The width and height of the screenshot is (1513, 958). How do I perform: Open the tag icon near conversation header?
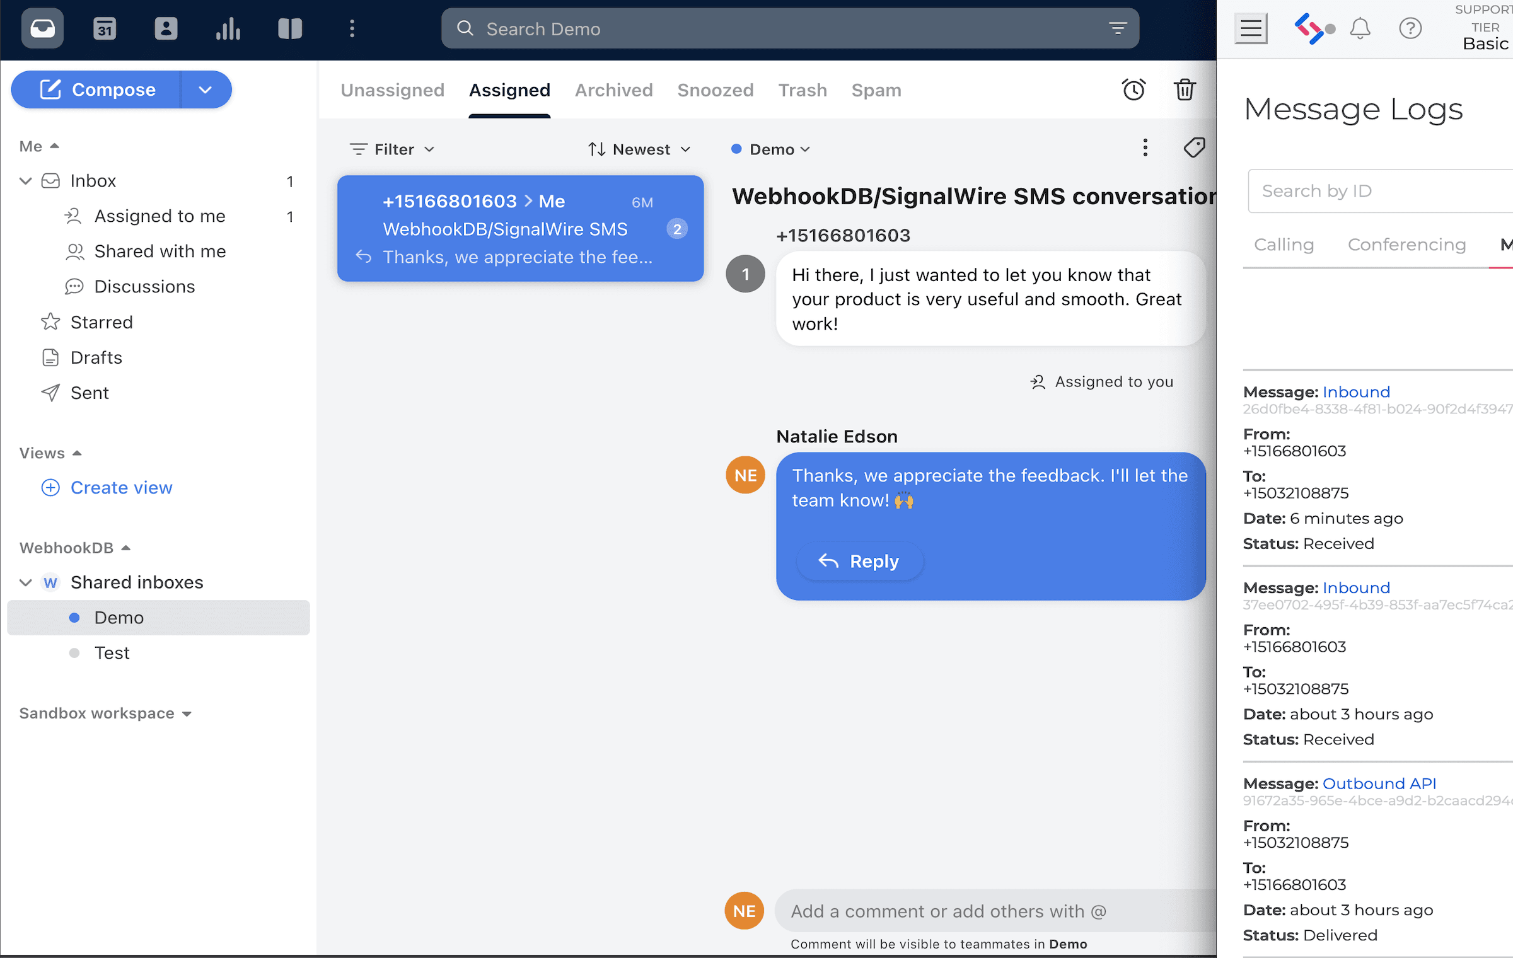point(1195,147)
